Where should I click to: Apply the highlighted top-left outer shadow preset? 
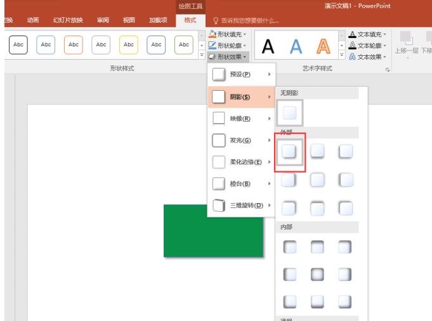coord(289,150)
